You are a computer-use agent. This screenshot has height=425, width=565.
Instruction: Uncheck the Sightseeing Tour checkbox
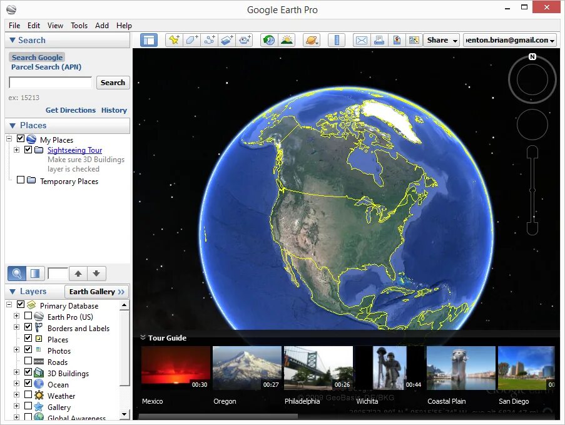click(x=28, y=149)
